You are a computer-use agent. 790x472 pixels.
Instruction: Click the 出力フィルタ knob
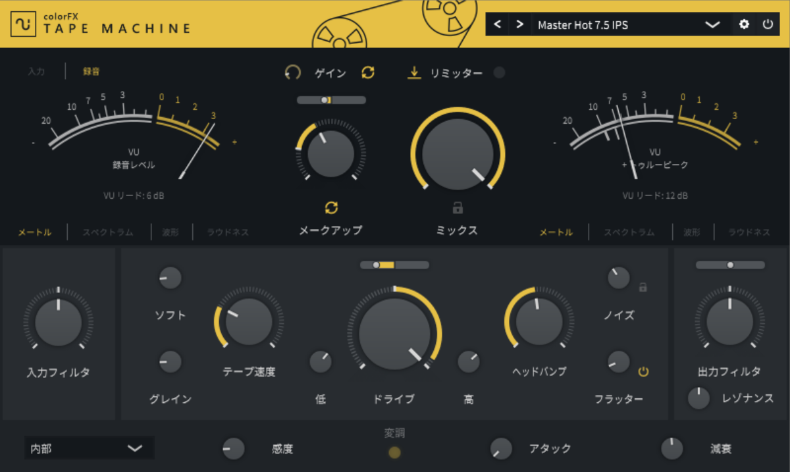point(729,322)
